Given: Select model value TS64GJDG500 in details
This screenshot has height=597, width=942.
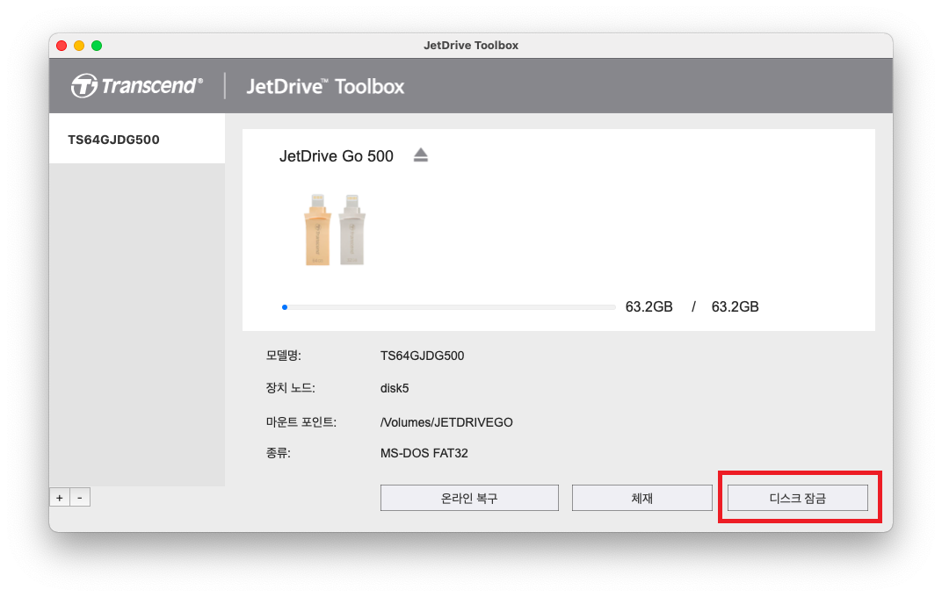Looking at the screenshot, I should 423,356.
